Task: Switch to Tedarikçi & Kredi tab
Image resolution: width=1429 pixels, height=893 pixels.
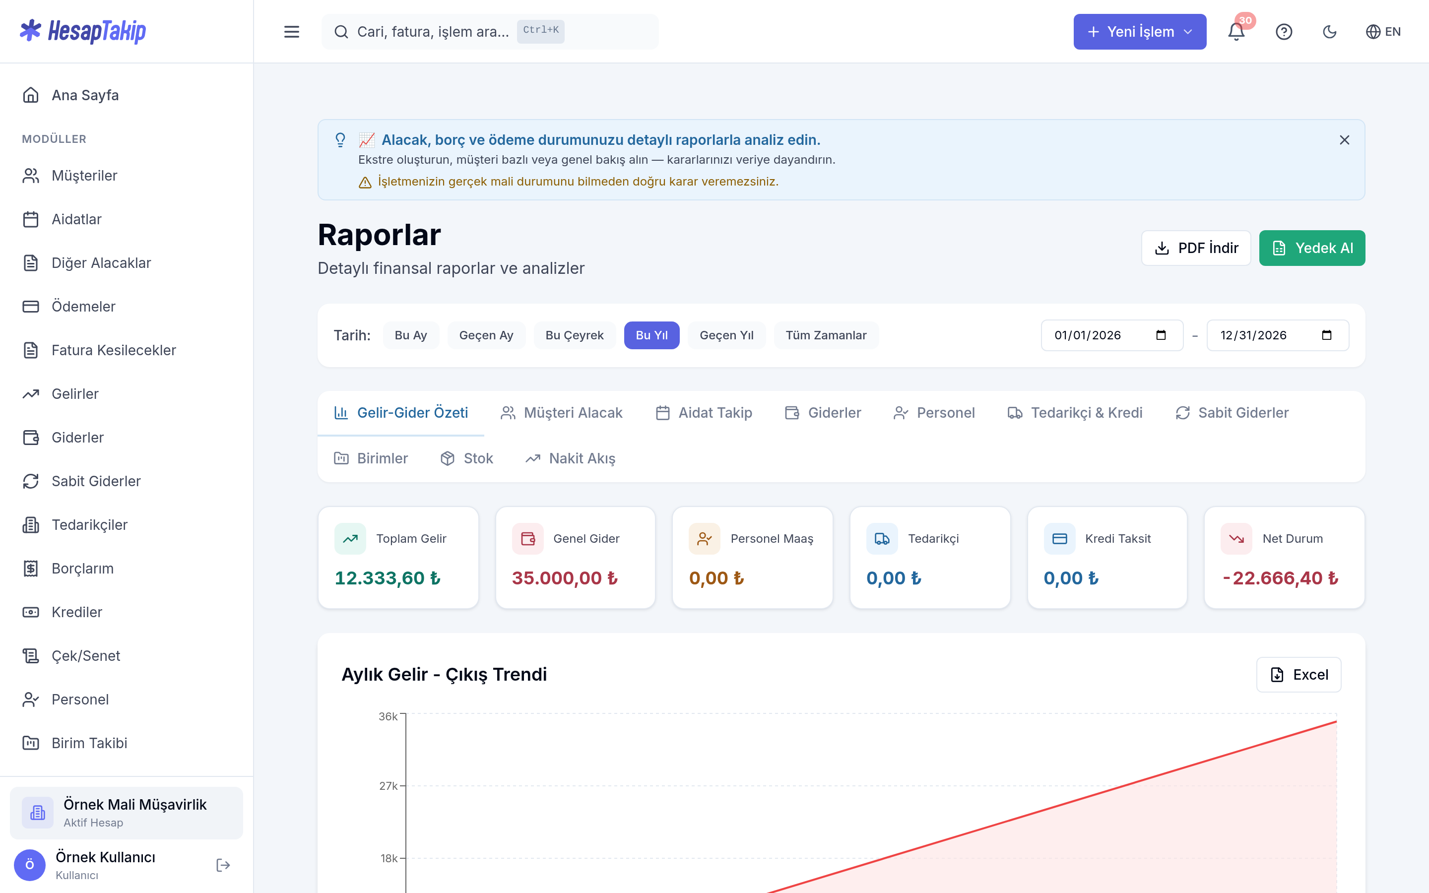Action: 1075,413
